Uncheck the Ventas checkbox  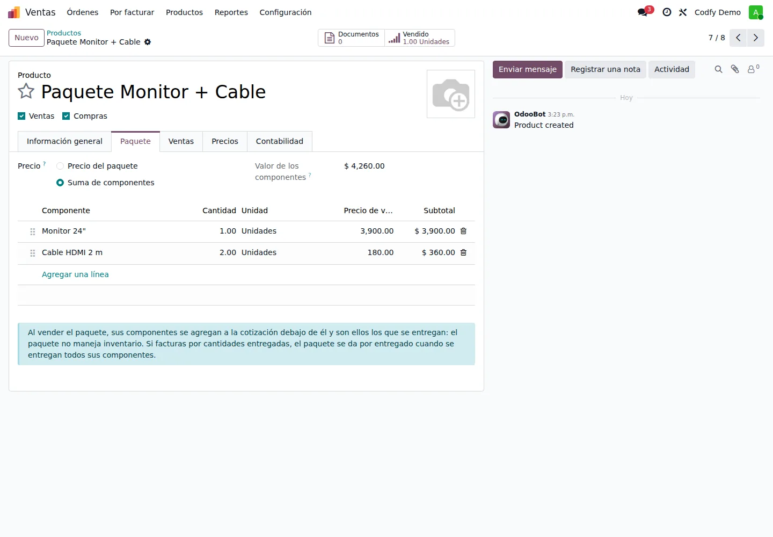click(21, 116)
